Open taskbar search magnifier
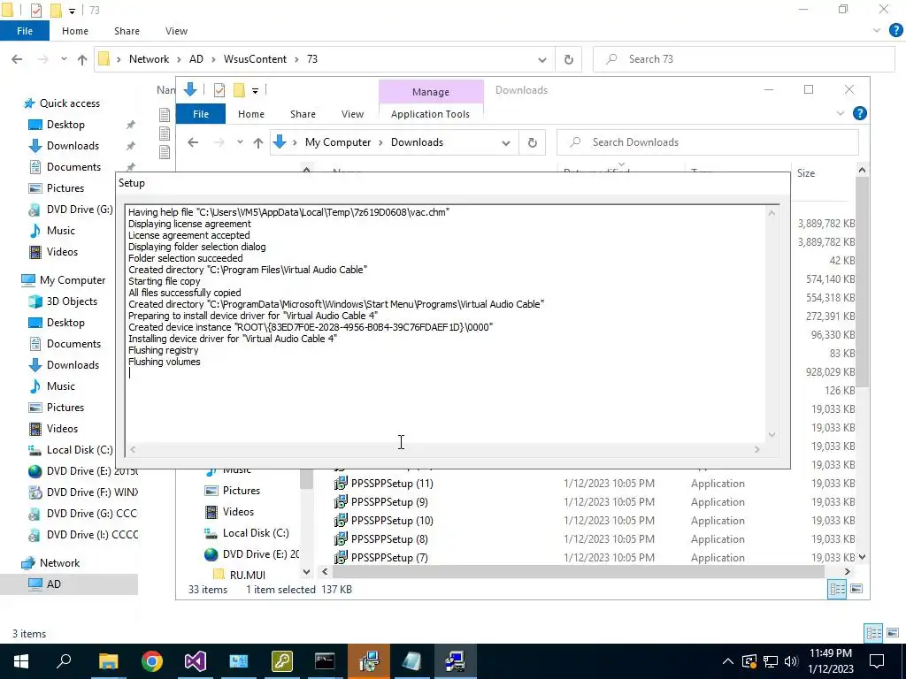 pyautogui.click(x=64, y=661)
